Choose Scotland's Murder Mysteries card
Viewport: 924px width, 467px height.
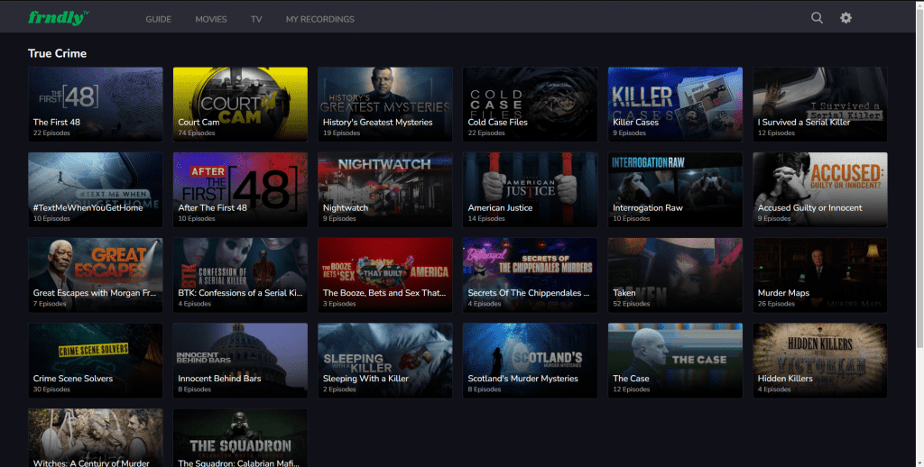531,361
